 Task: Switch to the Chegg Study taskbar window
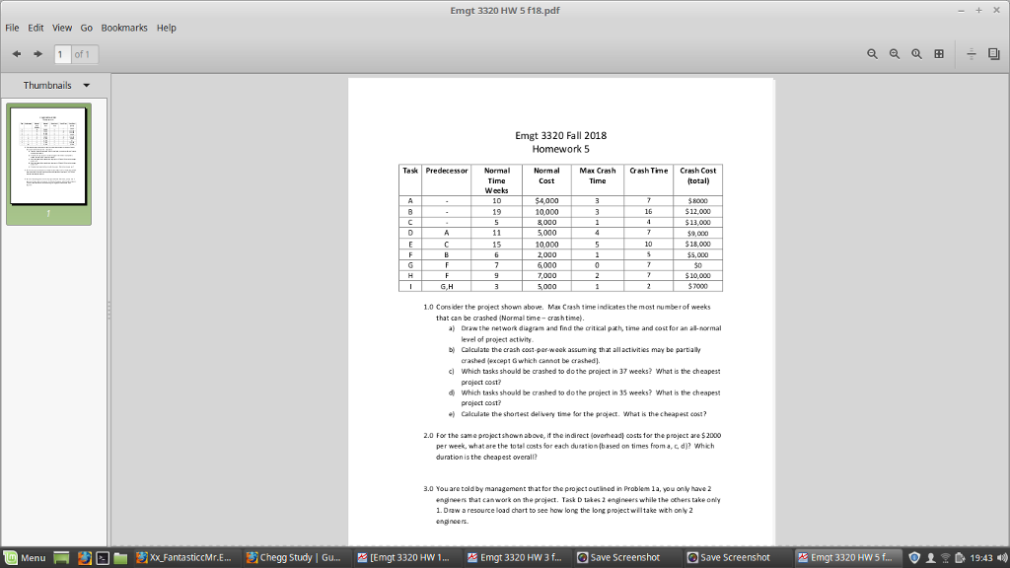296,558
